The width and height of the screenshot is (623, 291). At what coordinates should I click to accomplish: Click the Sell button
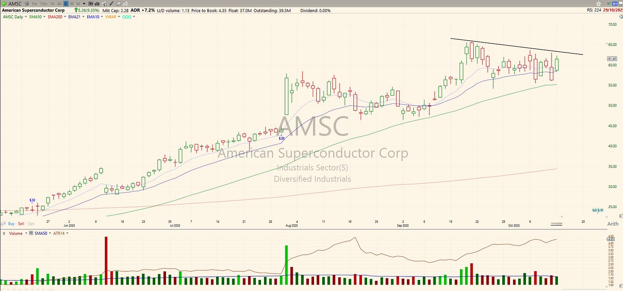[21, 223]
